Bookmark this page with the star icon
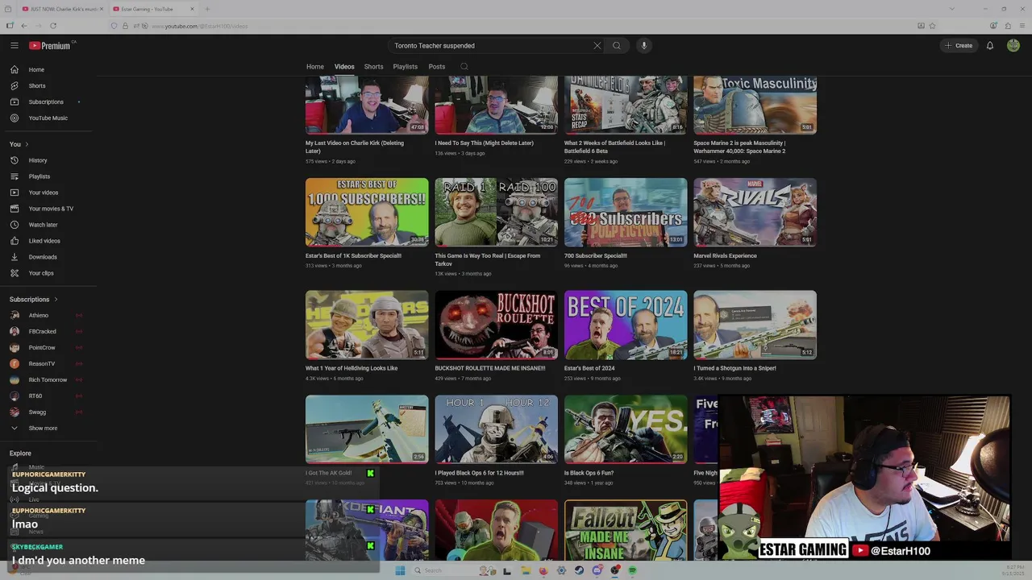Viewport: 1032px width, 580px height. (x=932, y=26)
